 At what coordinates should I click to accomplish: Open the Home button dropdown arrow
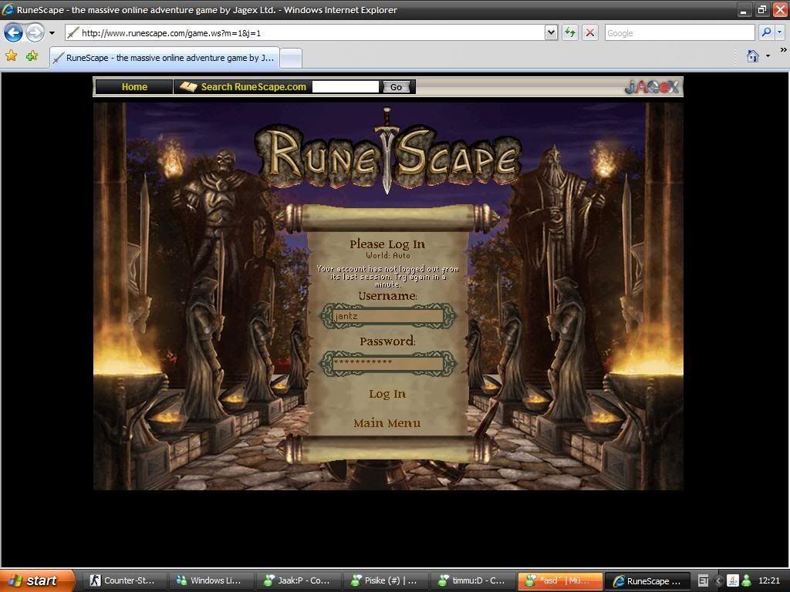[x=768, y=56]
